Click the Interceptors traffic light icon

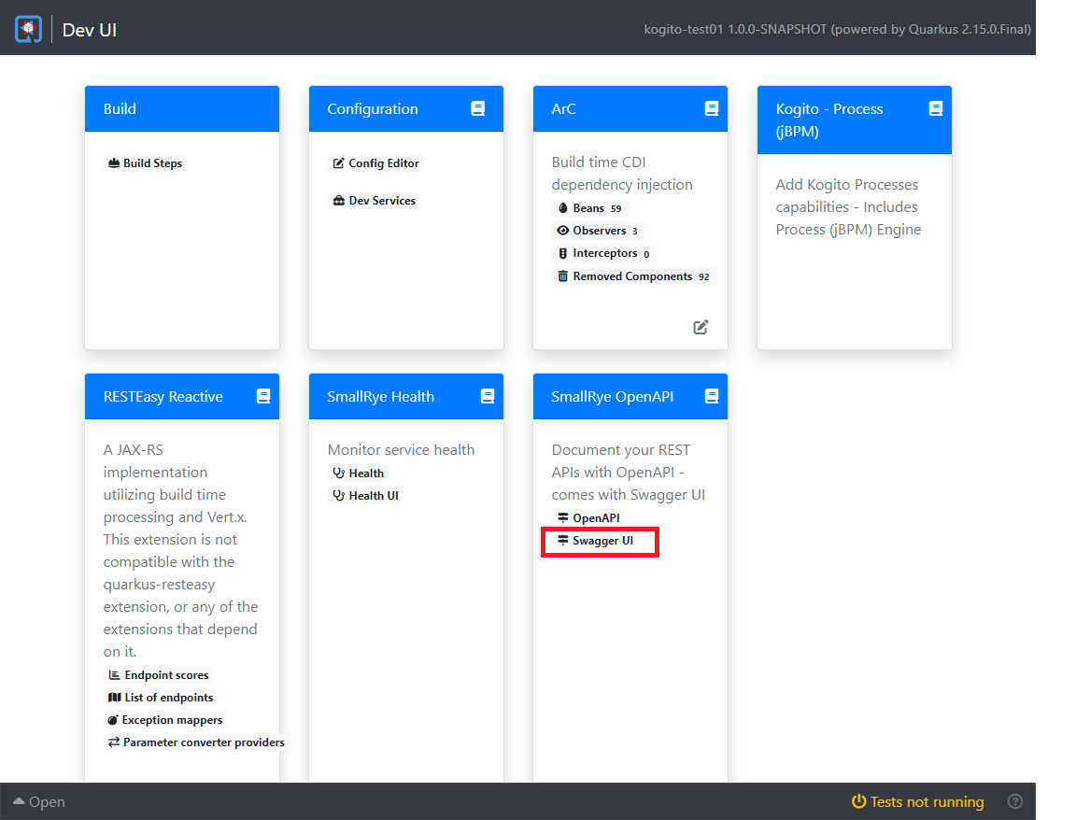[562, 253]
